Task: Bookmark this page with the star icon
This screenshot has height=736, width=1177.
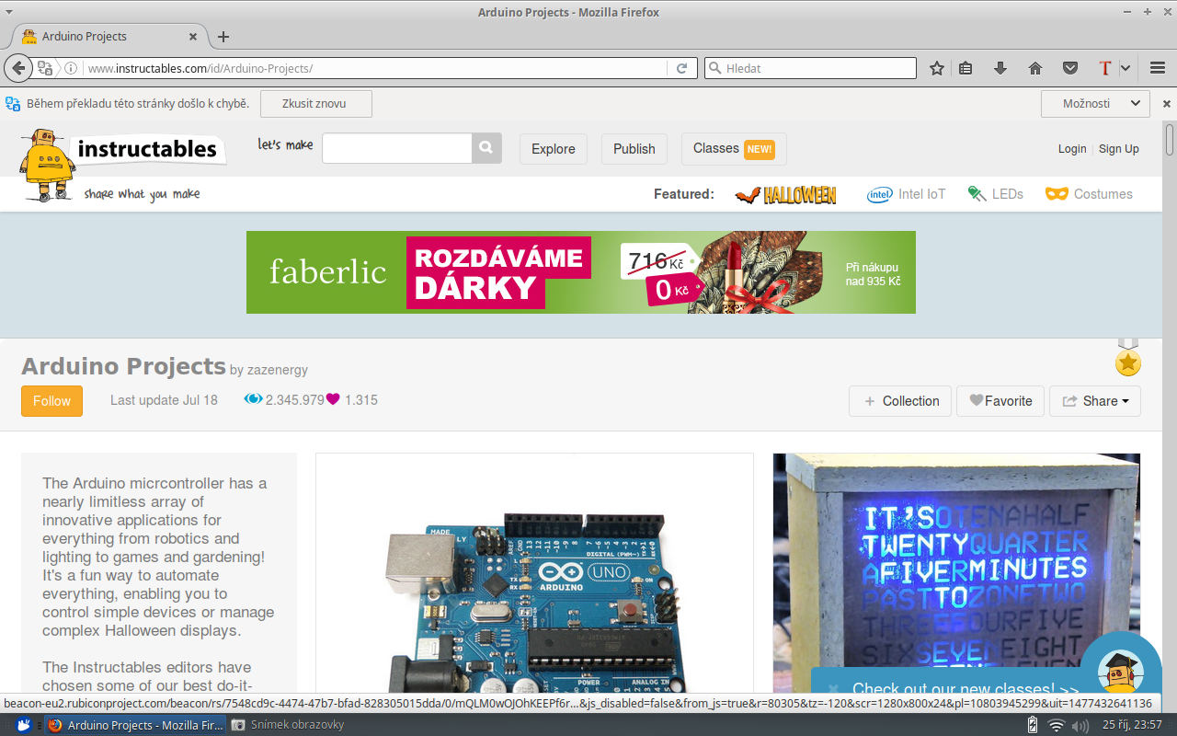Action: tap(937, 68)
